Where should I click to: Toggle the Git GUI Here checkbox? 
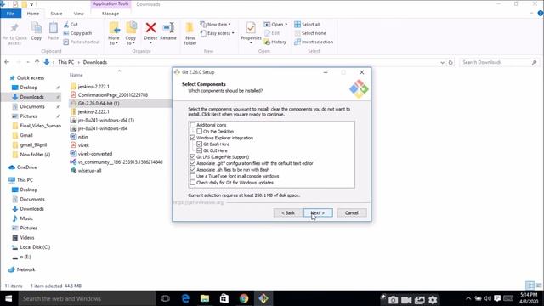(x=200, y=150)
